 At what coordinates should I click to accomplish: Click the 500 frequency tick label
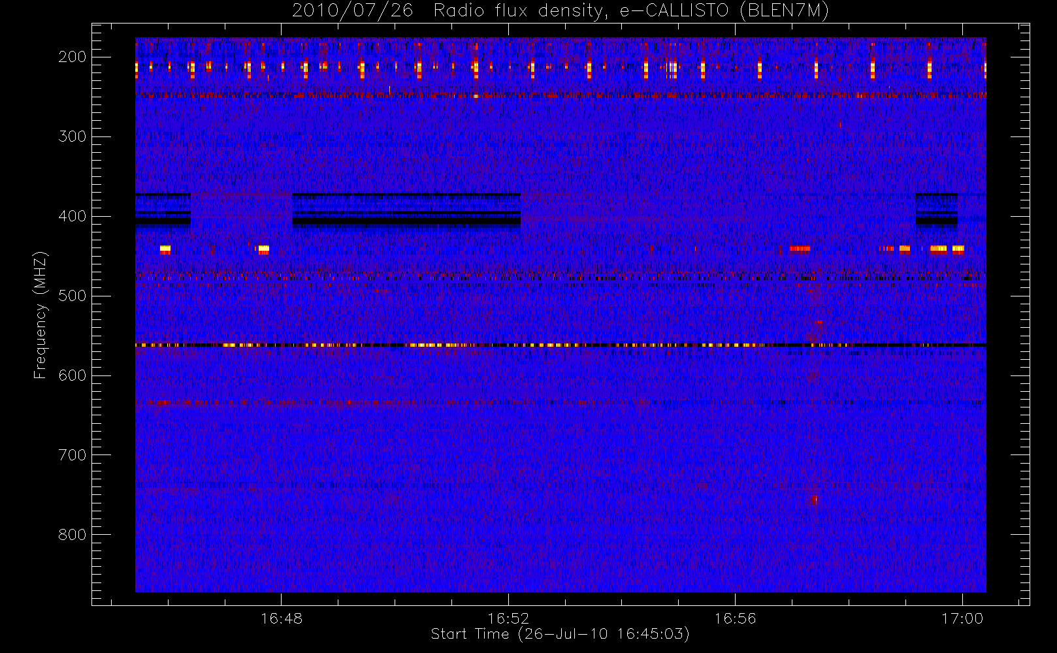(x=72, y=296)
